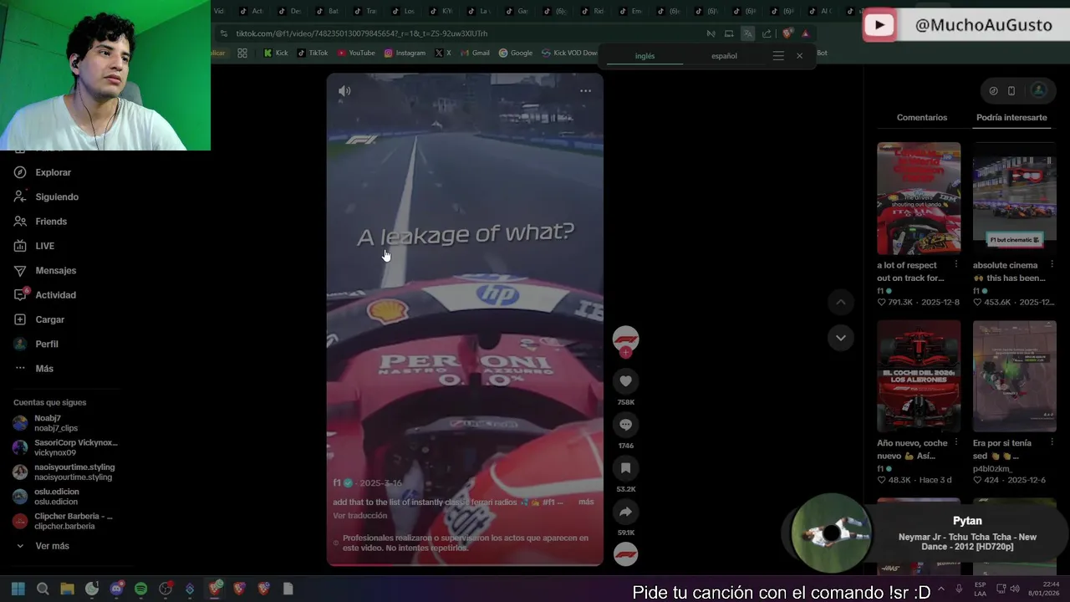Viewport: 1070px width, 602px height.
Task: Open the Instagram bookmark
Action: pyautogui.click(x=405, y=53)
